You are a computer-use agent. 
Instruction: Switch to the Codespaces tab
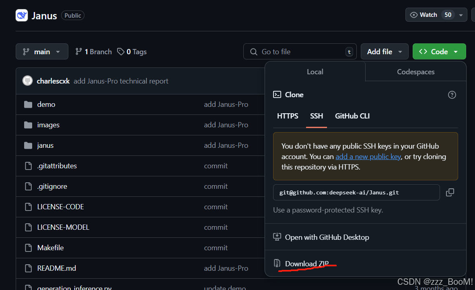(415, 71)
